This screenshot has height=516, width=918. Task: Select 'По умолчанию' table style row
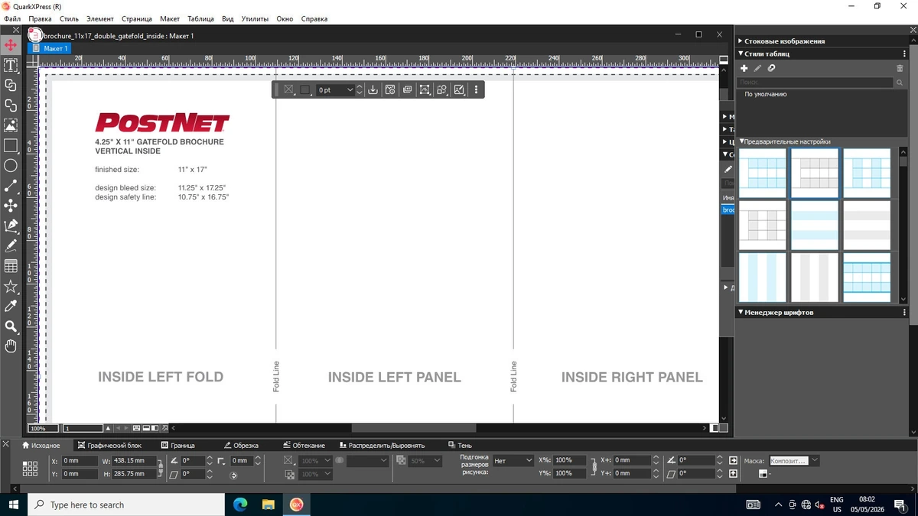tap(822, 94)
